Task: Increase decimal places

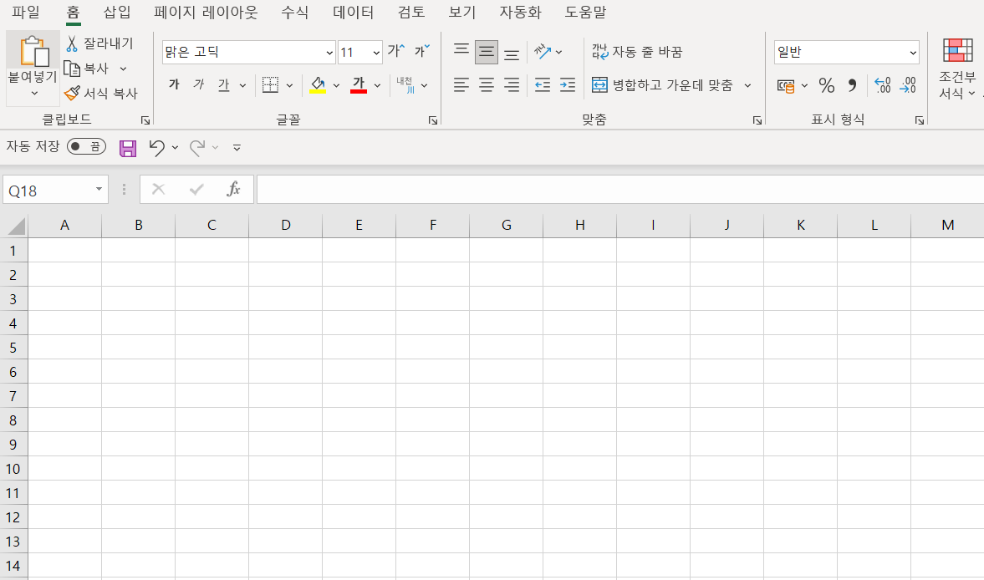Action: [881, 84]
